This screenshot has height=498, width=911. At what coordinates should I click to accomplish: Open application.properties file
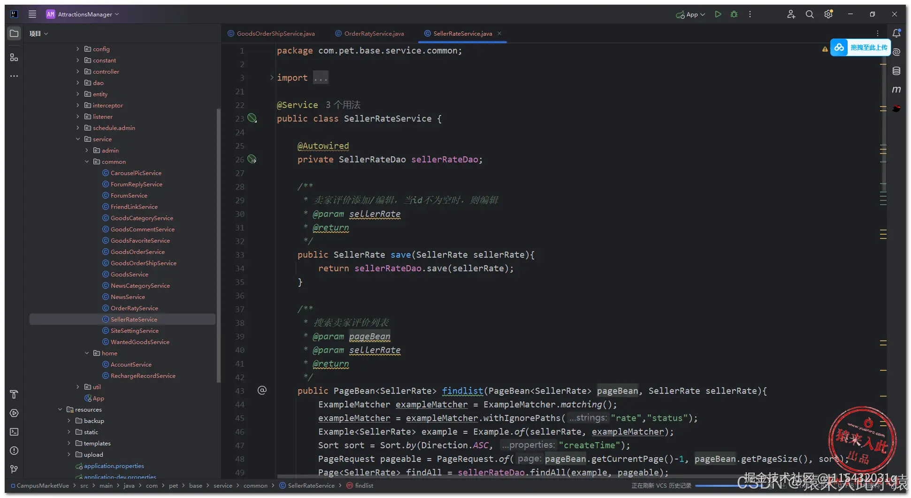[109, 466]
